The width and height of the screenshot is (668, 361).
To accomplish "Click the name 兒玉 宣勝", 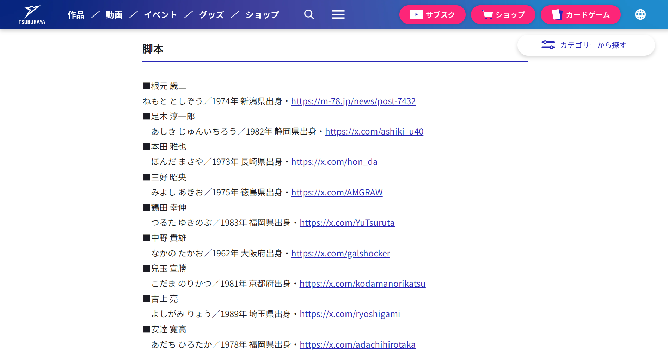I will pyautogui.click(x=168, y=269).
